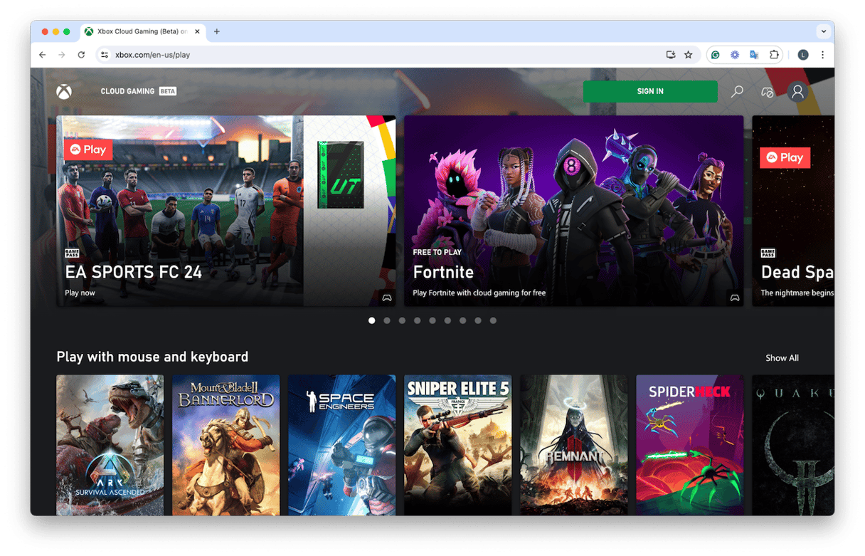Open the Chrome extensions puzzle icon
The width and height of the screenshot is (865, 556).
pyautogui.click(x=774, y=55)
